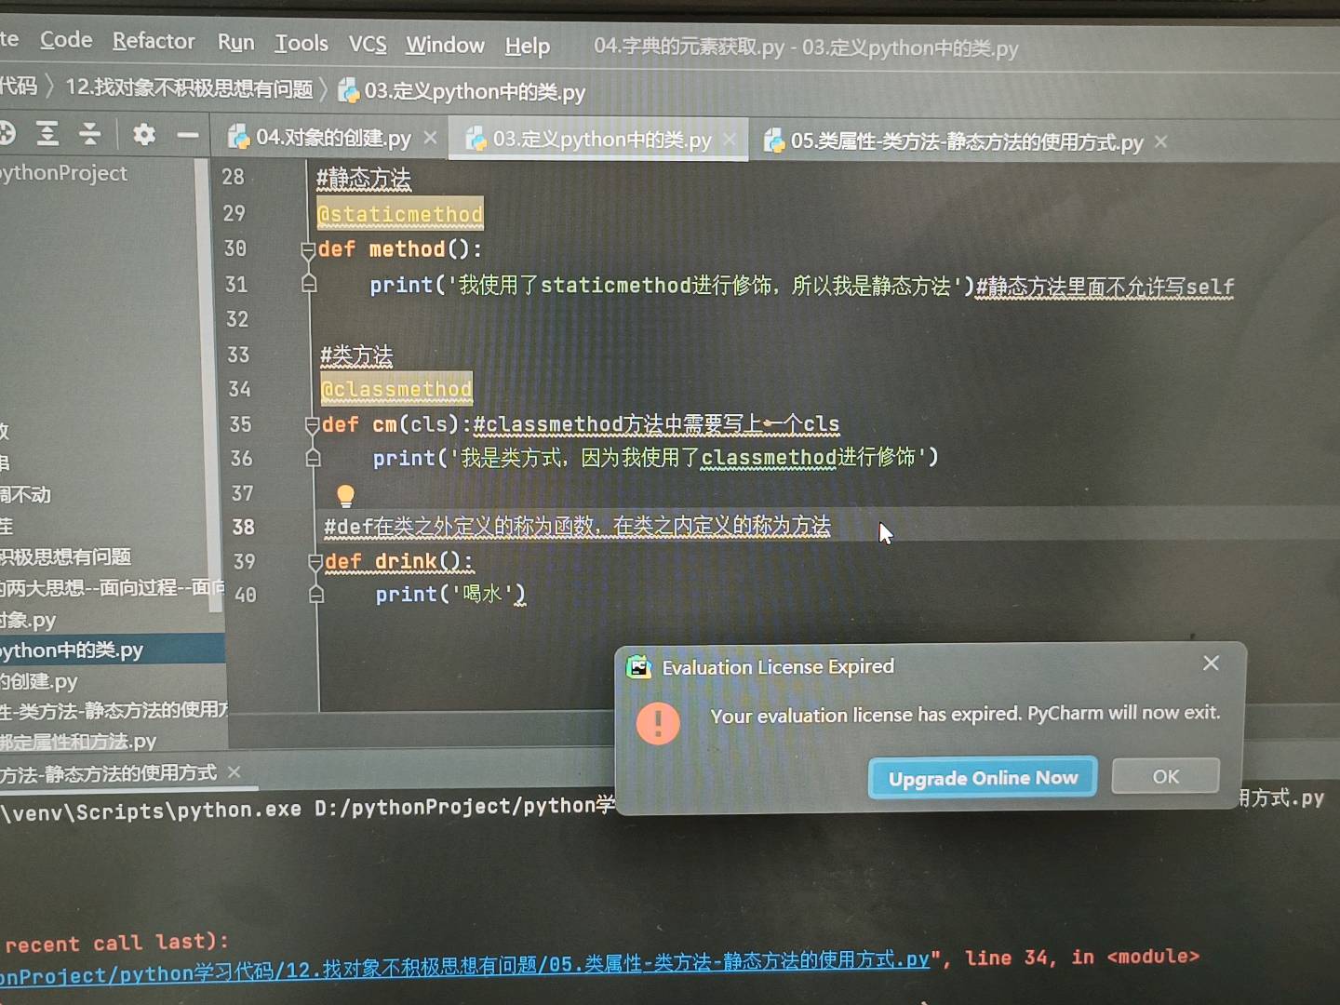Click the scroll-from-source target icon

(6, 132)
